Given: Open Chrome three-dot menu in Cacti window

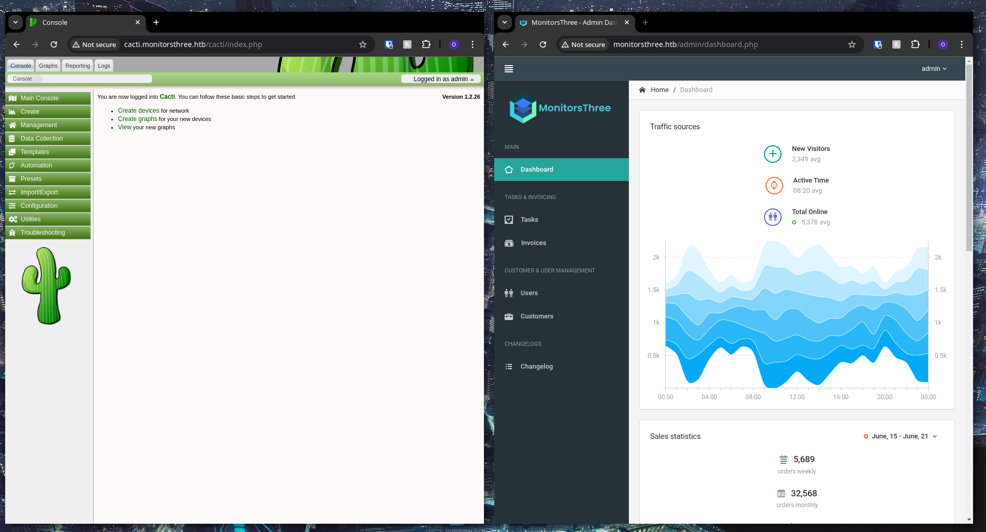Looking at the screenshot, I should [x=473, y=44].
